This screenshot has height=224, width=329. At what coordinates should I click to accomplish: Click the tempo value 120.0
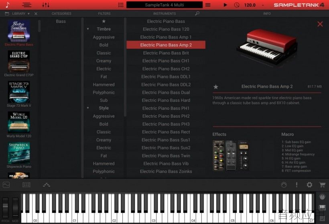point(250,5)
